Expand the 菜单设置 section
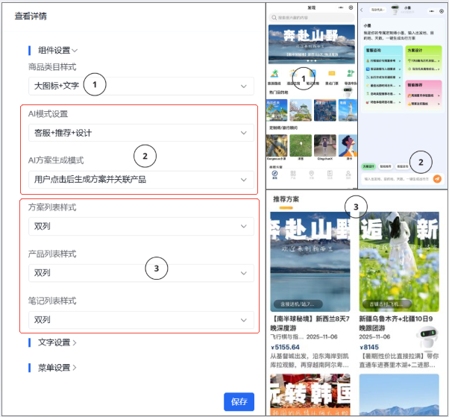The height and width of the screenshot is (417, 449). point(57,367)
